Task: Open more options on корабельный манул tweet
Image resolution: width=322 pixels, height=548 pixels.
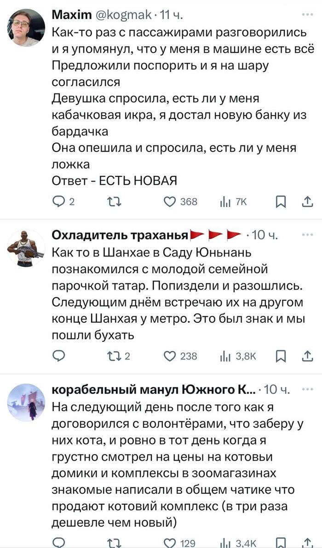Action: [x=306, y=389]
